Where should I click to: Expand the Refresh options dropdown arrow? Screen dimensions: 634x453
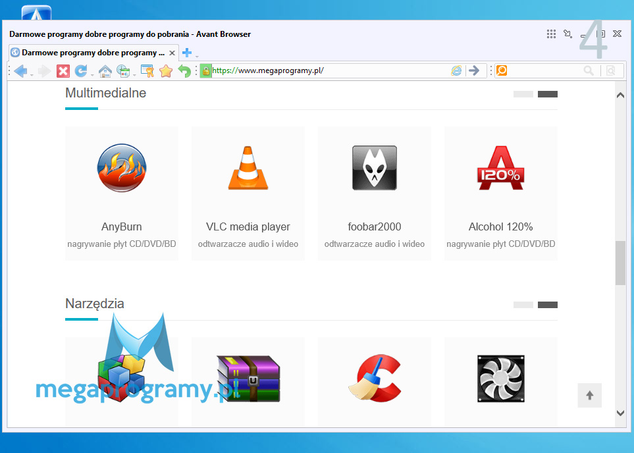[92, 75]
